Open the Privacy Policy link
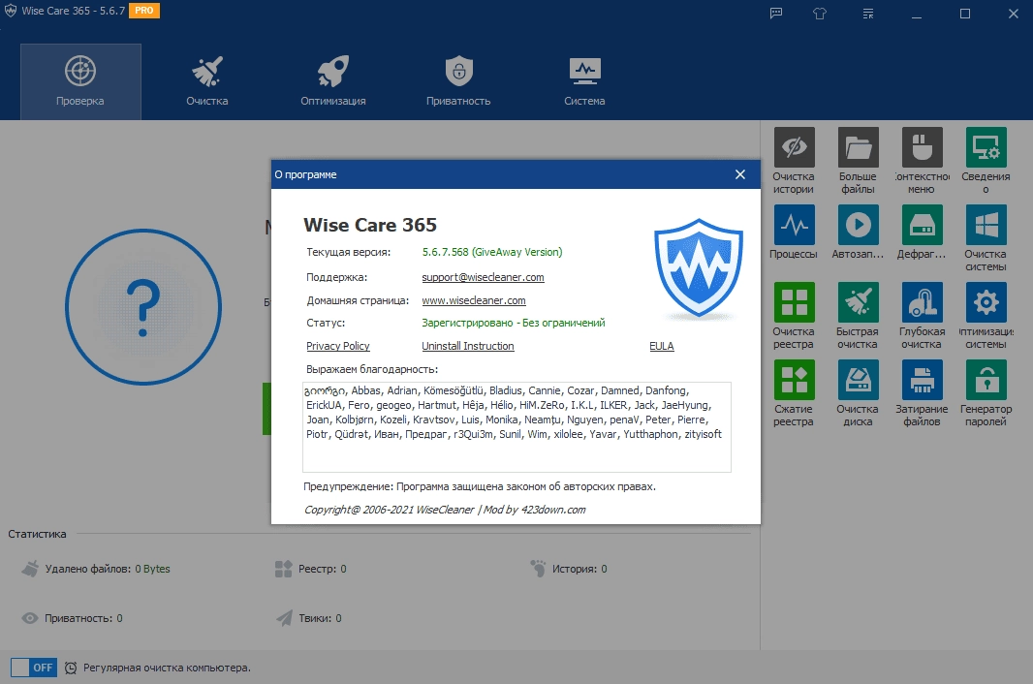 [338, 346]
